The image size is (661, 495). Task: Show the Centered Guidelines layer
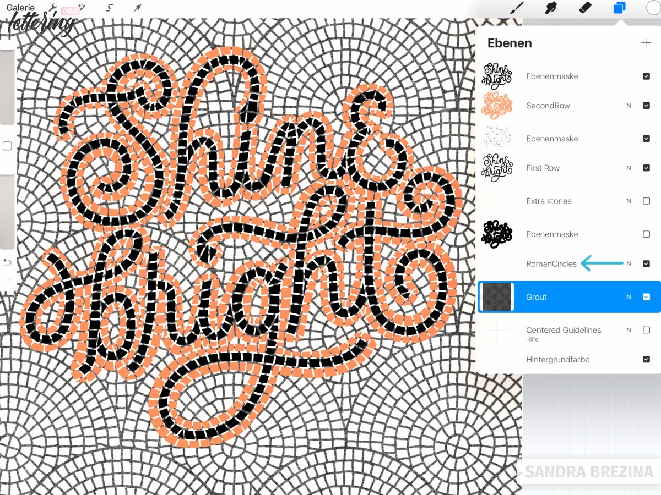647,330
